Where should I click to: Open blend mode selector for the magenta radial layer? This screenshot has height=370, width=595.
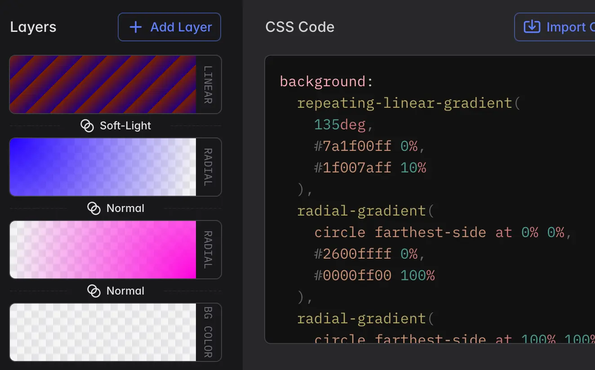coord(115,291)
